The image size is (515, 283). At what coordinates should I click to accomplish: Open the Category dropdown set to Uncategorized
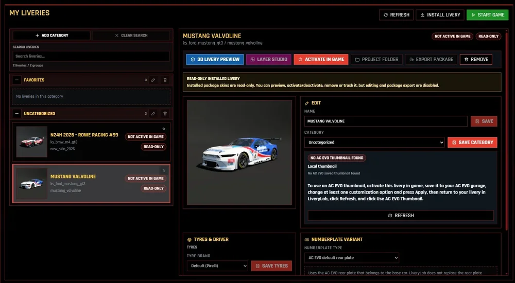point(374,143)
